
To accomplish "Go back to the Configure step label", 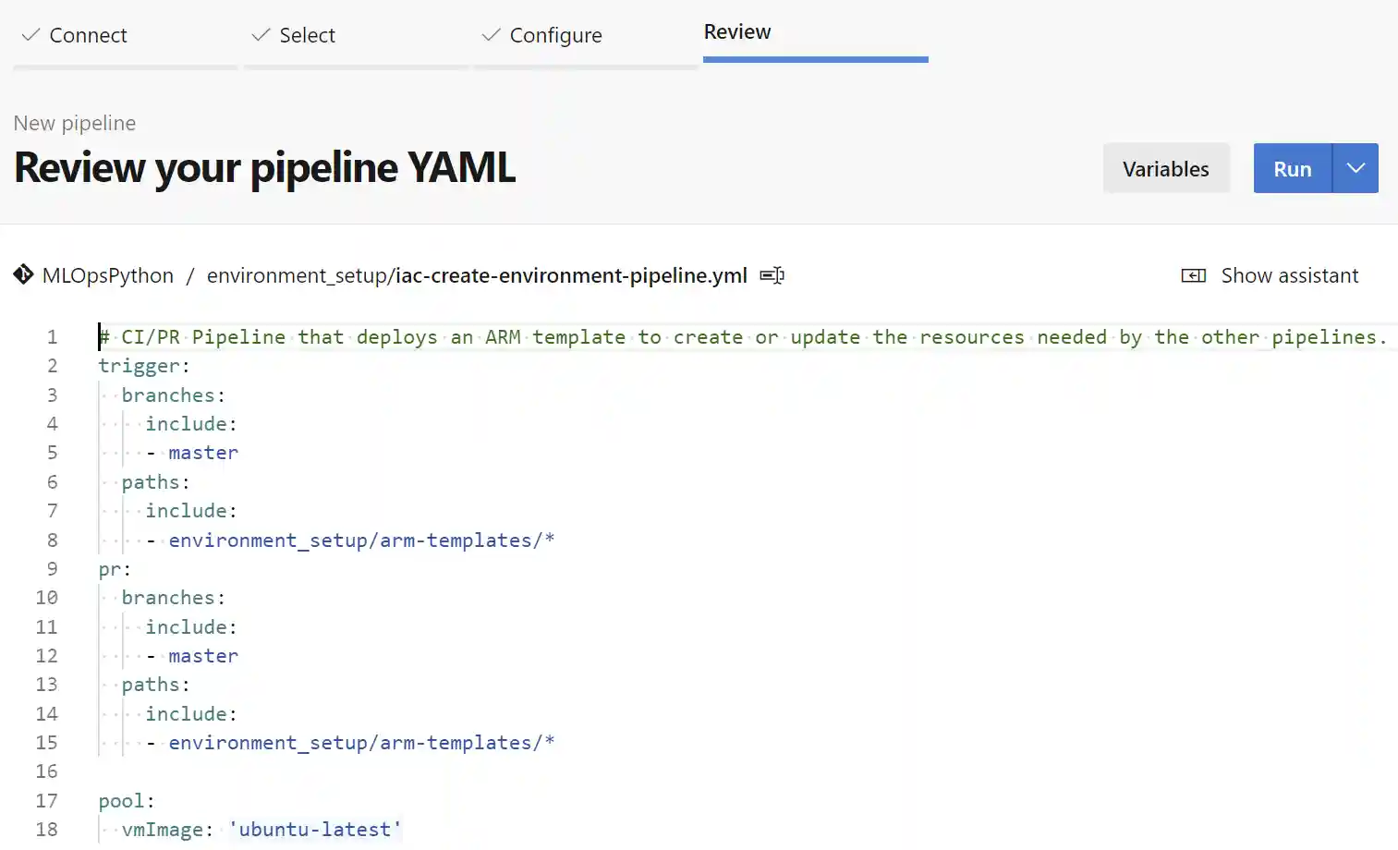I will click(x=555, y=35).
